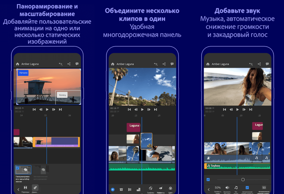The height and width of the screenshot is (194, 284).
Task: Click the home icon in the left phone
Action: click(17, 64)
